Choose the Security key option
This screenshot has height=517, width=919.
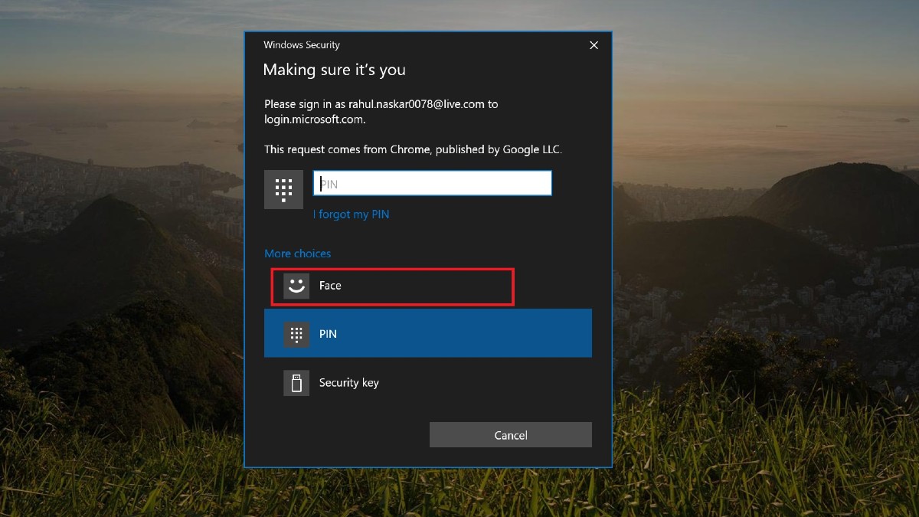(x=428, y=382)
